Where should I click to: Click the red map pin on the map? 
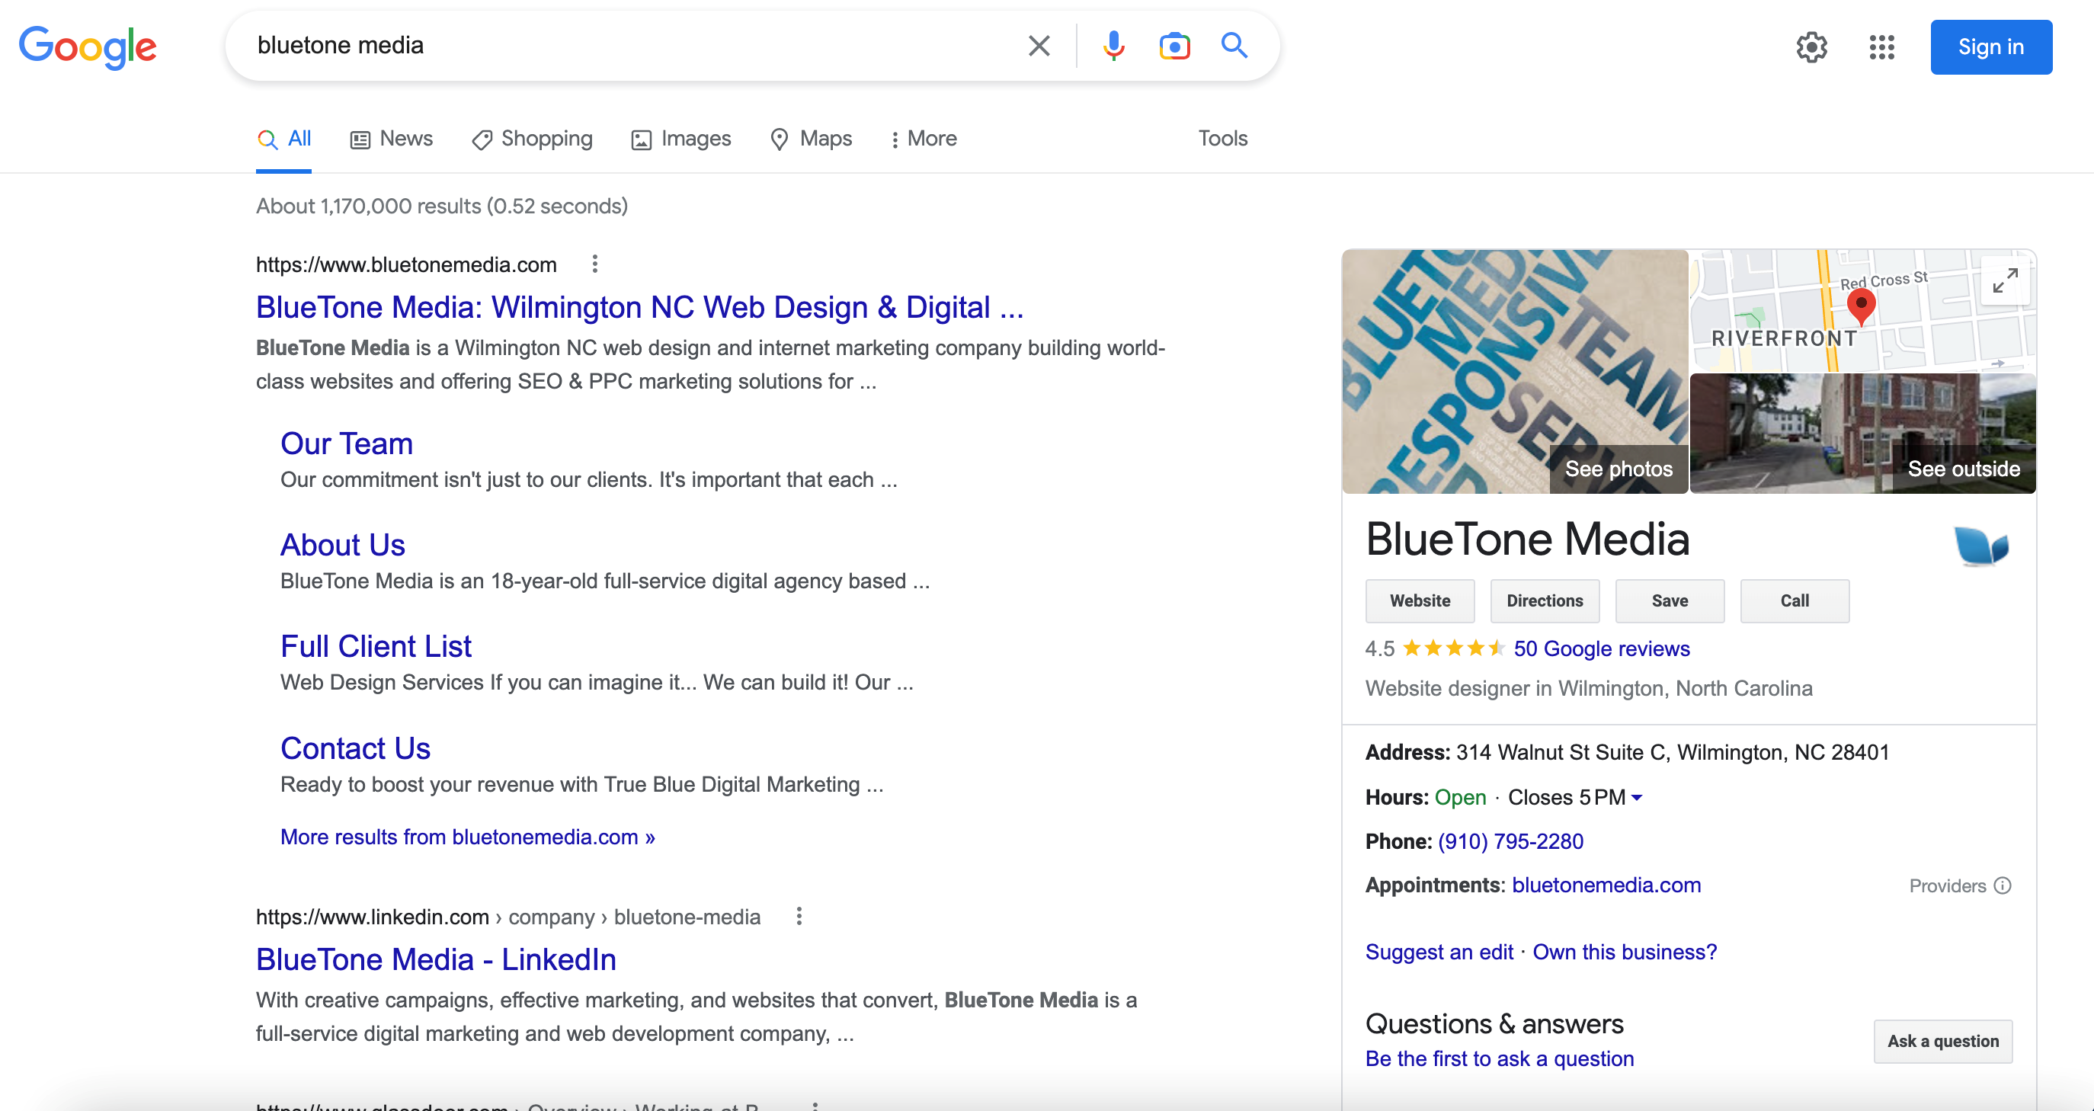tap(1861, 306)
